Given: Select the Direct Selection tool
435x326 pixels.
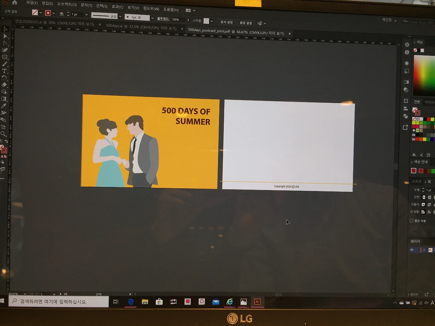Looking at the screenshot, I should (5, 36).
